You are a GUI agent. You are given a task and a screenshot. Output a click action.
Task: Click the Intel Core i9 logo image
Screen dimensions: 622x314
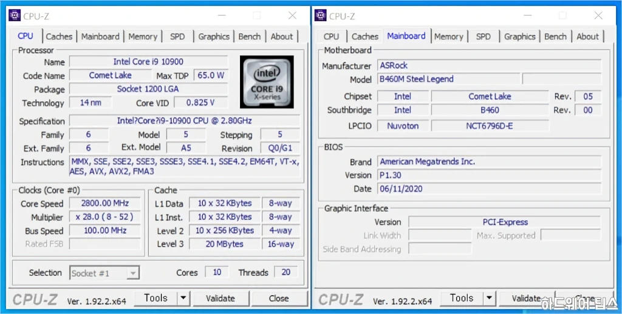point(267,82)
